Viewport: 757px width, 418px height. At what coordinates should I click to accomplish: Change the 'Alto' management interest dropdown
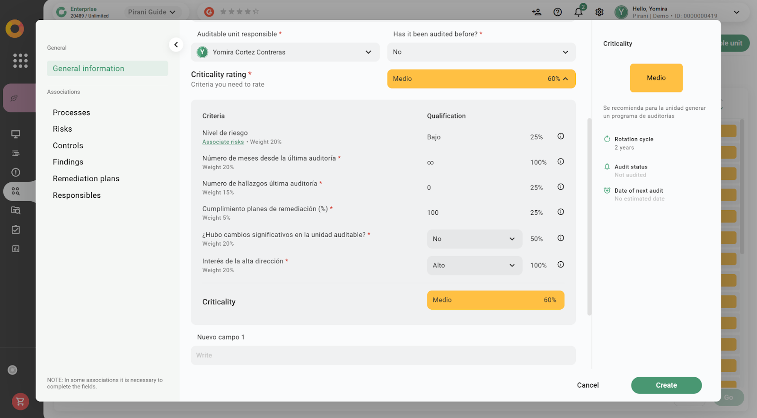(474, 266)
